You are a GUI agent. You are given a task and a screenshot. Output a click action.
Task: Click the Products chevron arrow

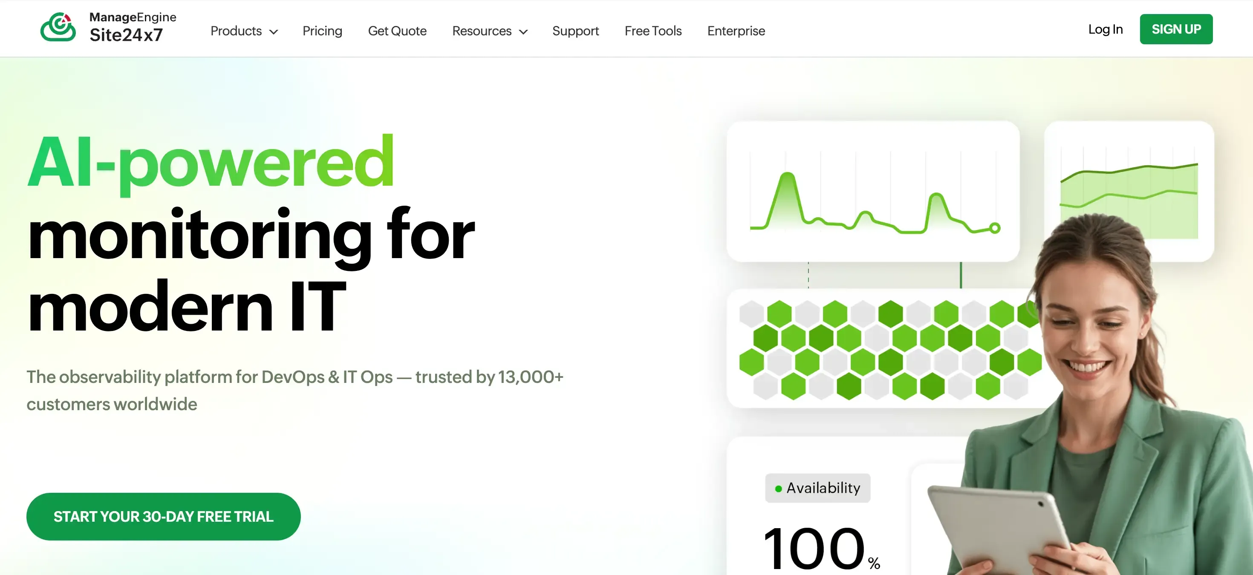(x=274, y=32)
